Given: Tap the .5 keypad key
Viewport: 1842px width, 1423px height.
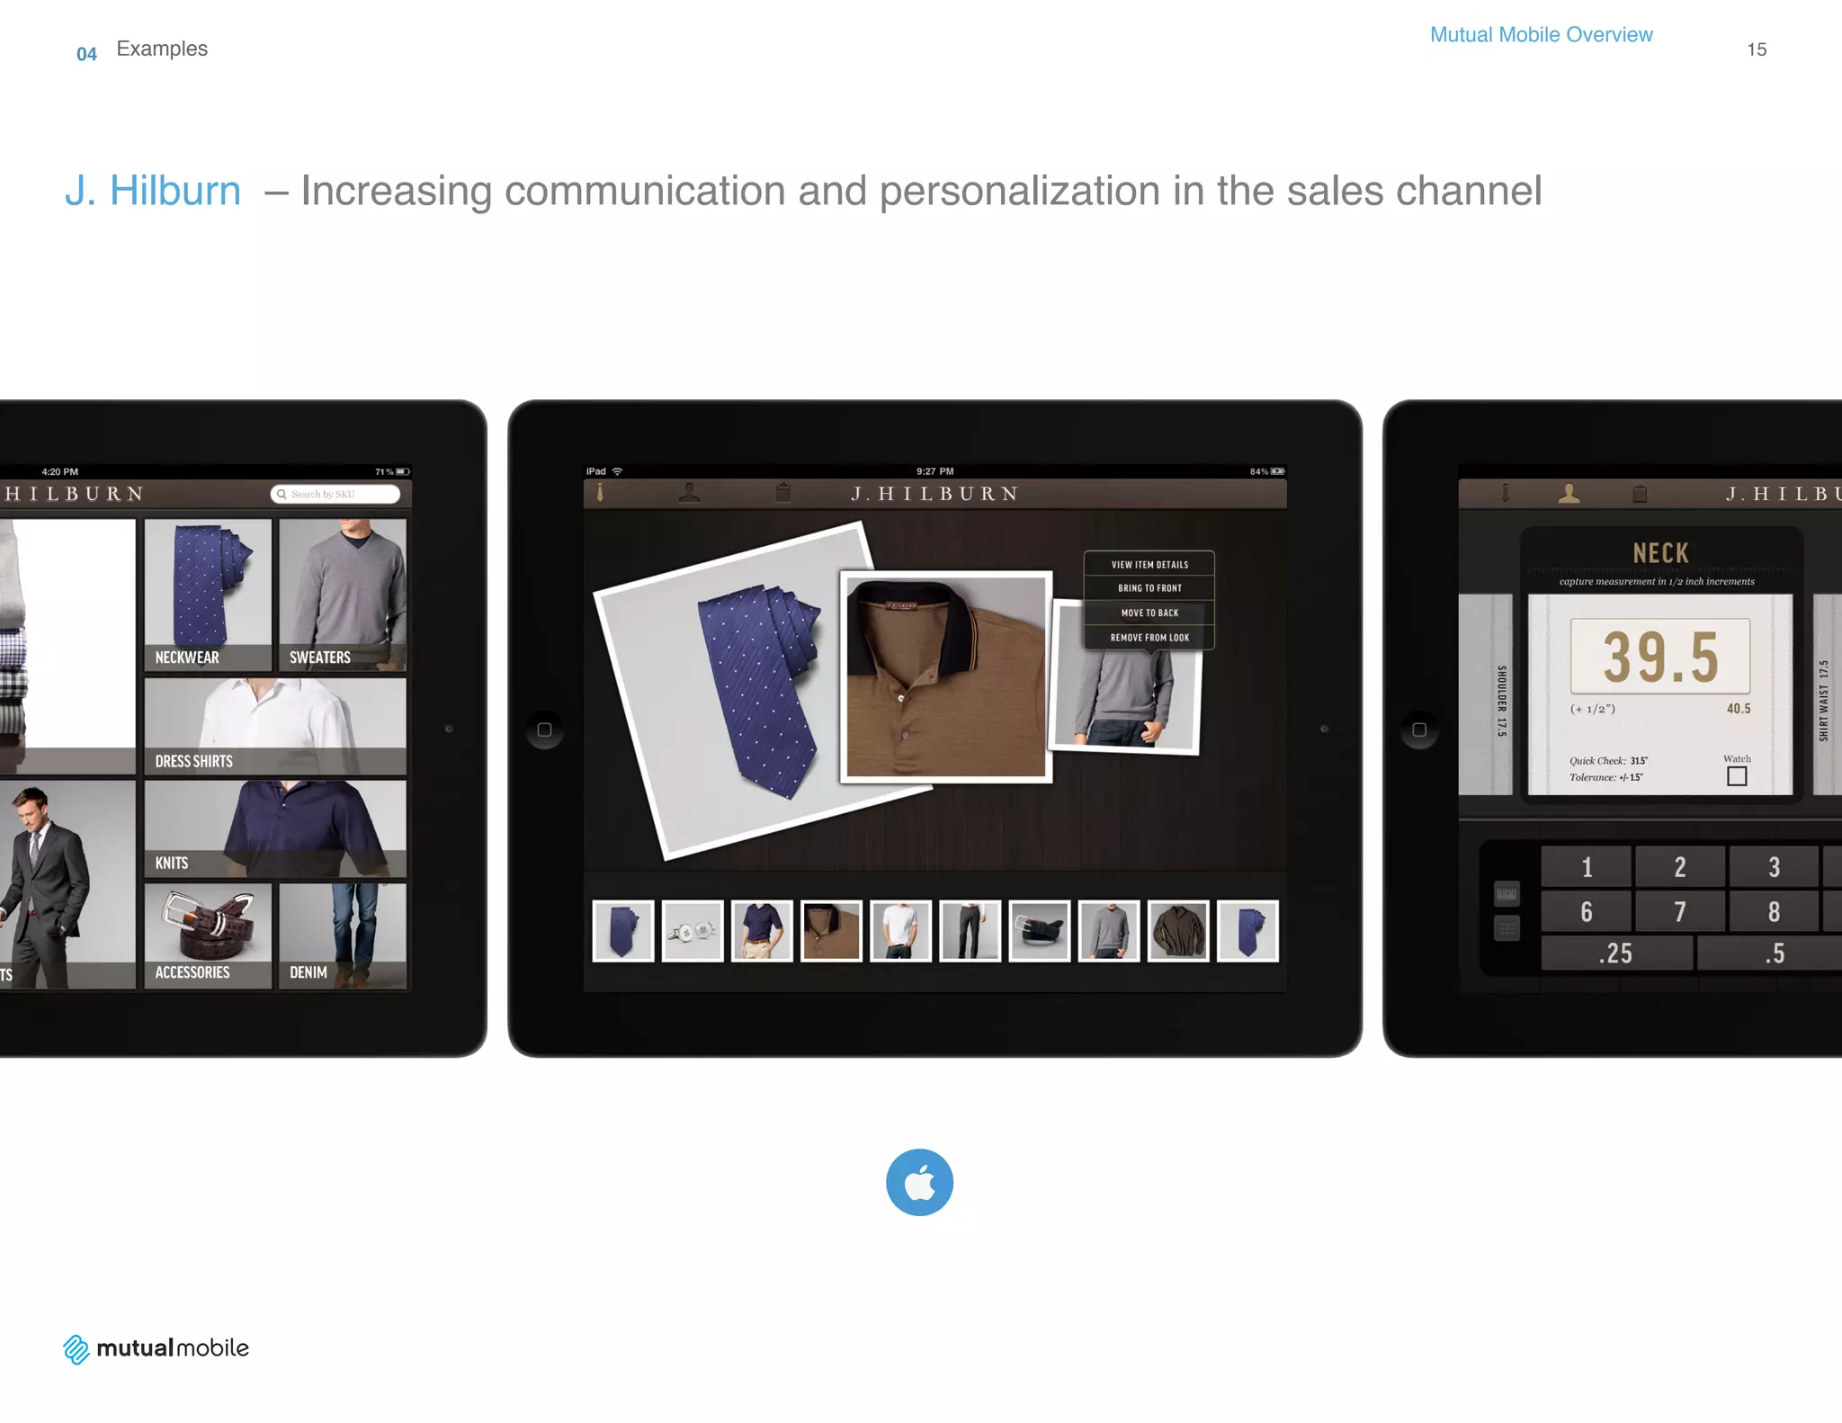Looking at the screenshot, I should click(x=1769, y=953).
